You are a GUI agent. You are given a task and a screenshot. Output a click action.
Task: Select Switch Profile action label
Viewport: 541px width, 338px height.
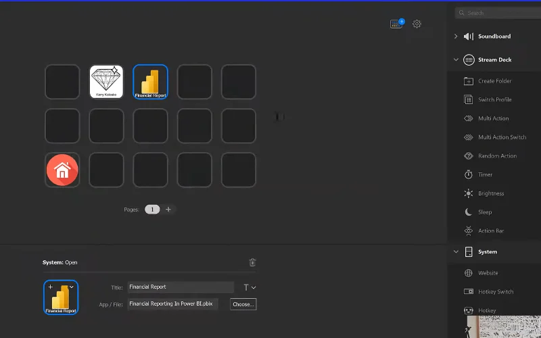pos(495,99)
